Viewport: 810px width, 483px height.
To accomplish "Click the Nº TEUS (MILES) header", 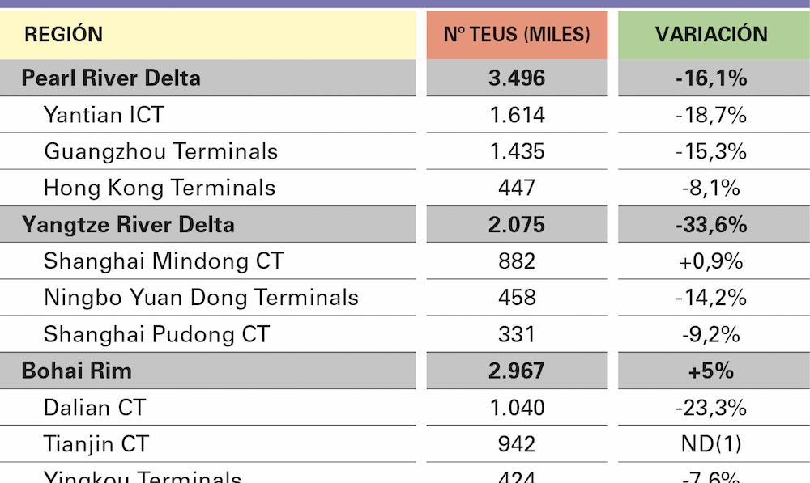I will (x=517, y=35).
